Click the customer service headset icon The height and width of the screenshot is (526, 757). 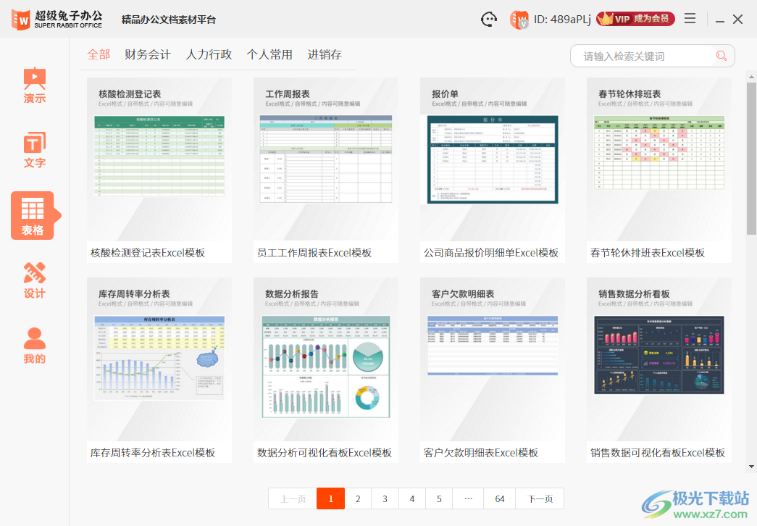489,20
